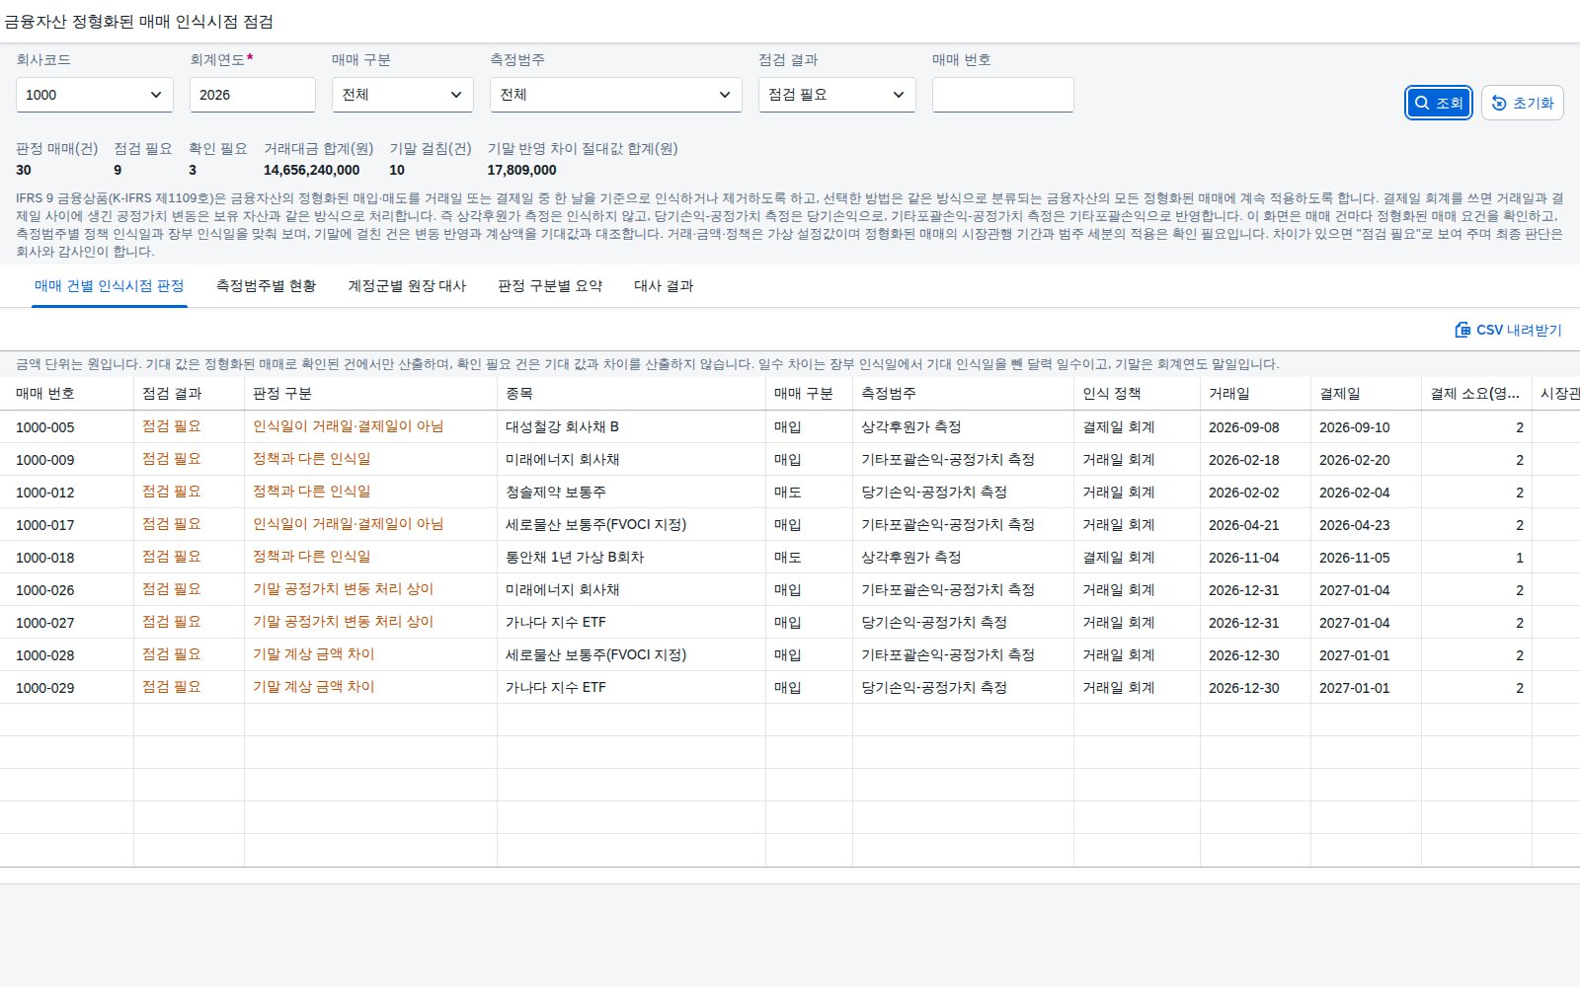The width and height of the screenshot is (1580, 987).
Task: Click the 인식 정책 column header
Action: pyautogui.click(x=1138, y=394)
